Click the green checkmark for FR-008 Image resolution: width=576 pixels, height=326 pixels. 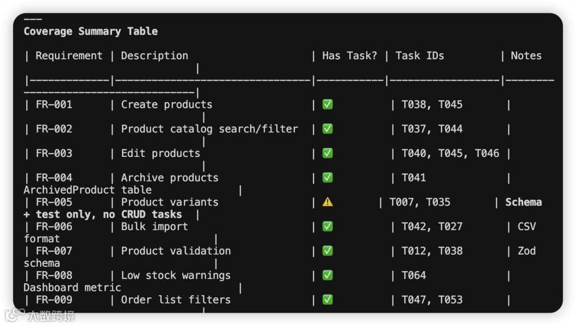coord(327,275)
